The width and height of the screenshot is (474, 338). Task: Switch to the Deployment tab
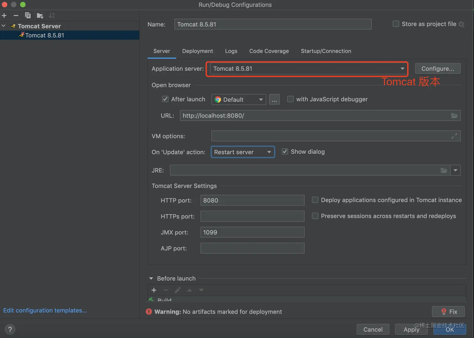(x=197, y=51)
